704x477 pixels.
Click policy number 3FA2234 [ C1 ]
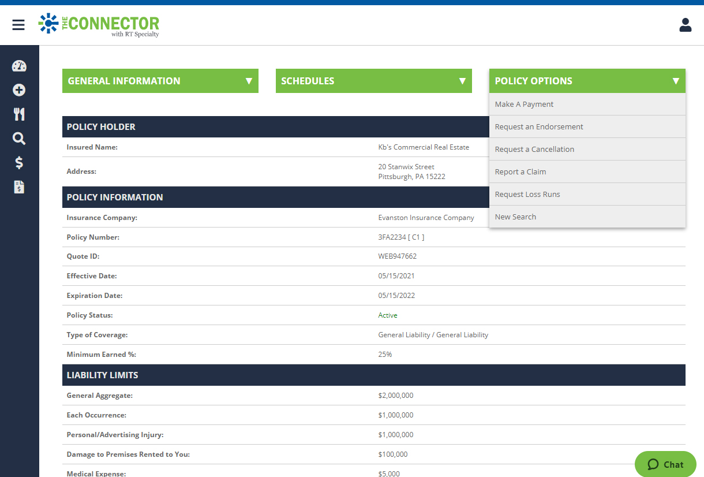[401, 237]
